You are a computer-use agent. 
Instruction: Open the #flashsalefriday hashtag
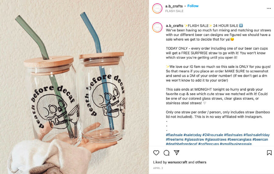click(256, 135)
